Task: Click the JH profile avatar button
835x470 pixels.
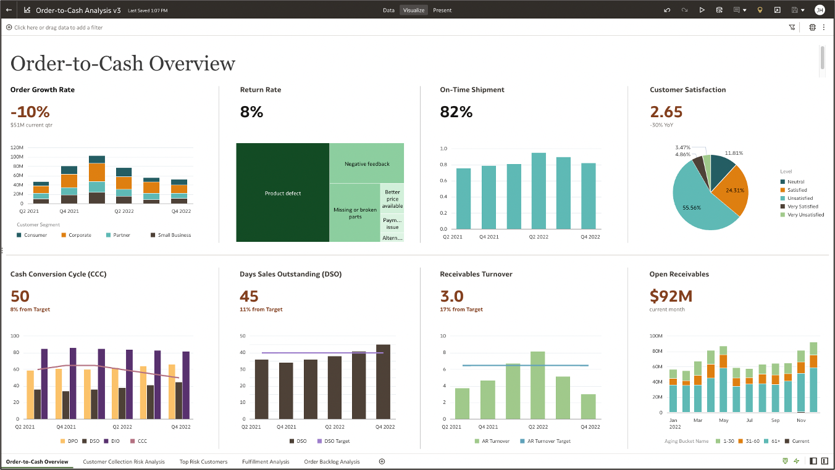Action: click(820, 10)
